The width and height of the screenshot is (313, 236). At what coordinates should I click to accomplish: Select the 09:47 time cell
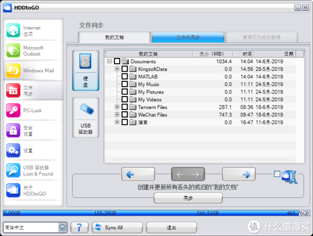click(x=247, y=115)
